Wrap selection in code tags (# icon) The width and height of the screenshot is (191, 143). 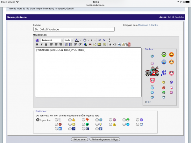(x=110, y=44)
